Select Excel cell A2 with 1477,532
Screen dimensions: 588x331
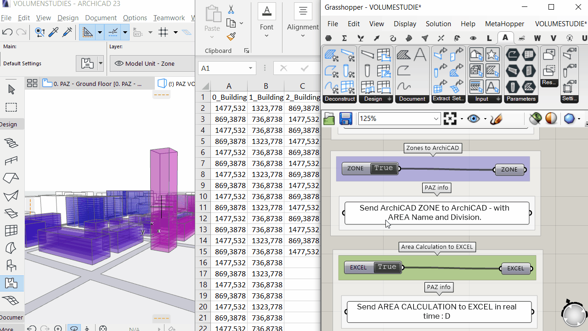(229, 108)
